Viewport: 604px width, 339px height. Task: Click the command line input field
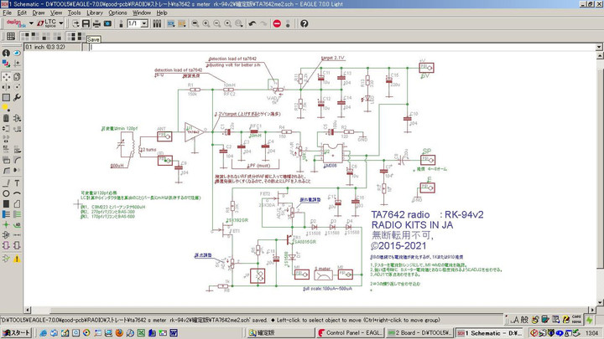pyautogui.click(x=336, y=47)
